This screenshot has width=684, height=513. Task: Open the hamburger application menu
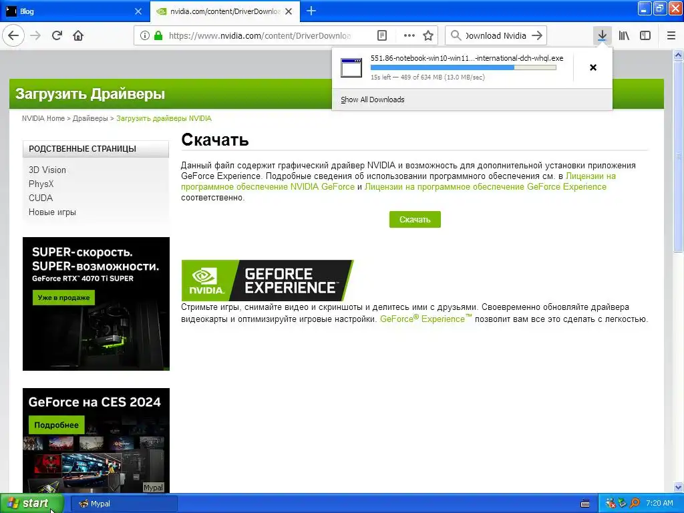tap(671, 35)
